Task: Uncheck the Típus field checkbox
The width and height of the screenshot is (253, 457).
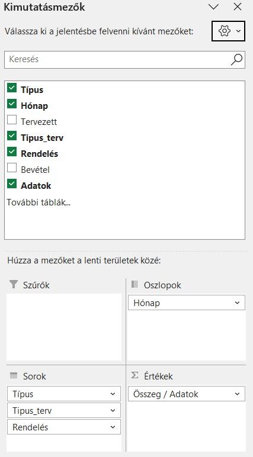Action: (12, 88)
